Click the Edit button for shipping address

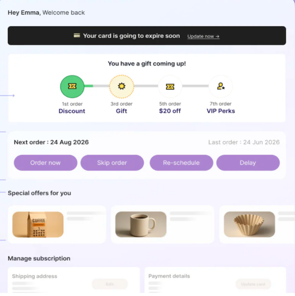(110, 284)
